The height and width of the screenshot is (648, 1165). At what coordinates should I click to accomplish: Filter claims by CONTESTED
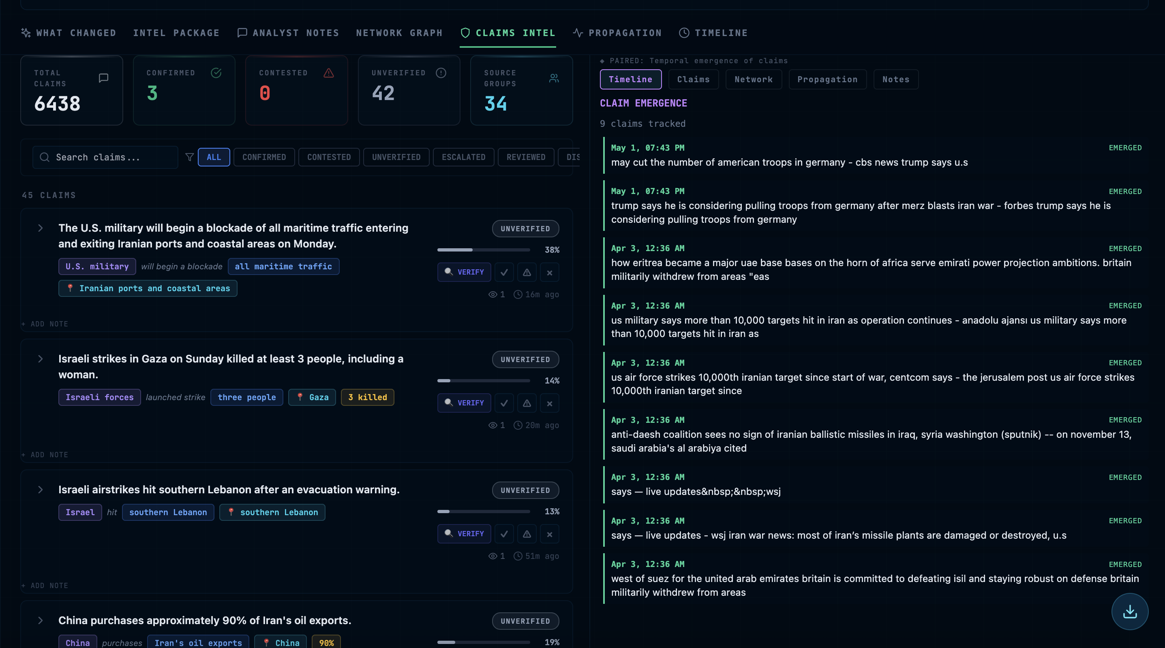(x=329, y=157)
